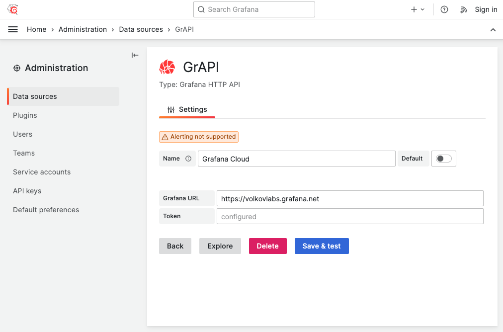Screen dimensions: 503x332
Task: Open Default preferences in sidebar
Action: tap(46, 210)
